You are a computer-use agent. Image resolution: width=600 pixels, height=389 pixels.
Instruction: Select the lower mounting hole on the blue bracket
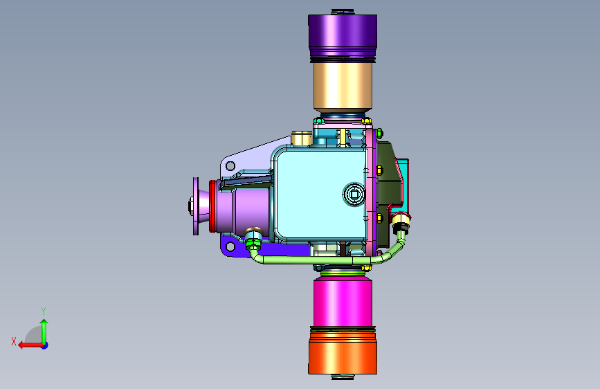(230, 246)
